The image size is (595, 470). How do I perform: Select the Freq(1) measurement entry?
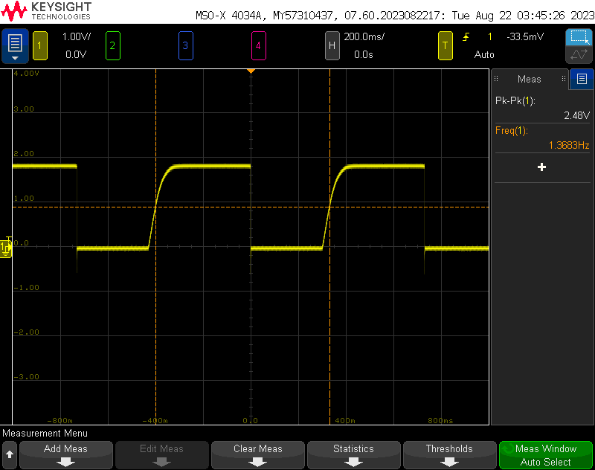pos(542,138)
